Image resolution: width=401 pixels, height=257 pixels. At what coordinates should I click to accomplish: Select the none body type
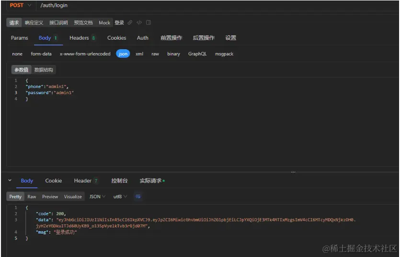pyautogui.click(x=17, y=54)
